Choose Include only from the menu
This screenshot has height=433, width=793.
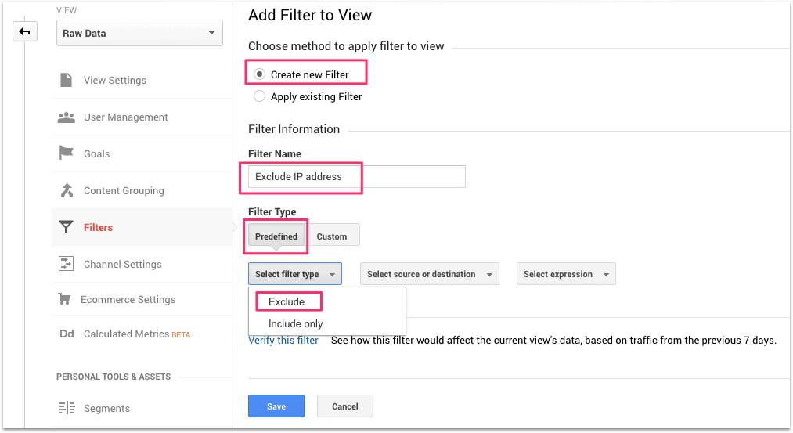pos(296,323)
